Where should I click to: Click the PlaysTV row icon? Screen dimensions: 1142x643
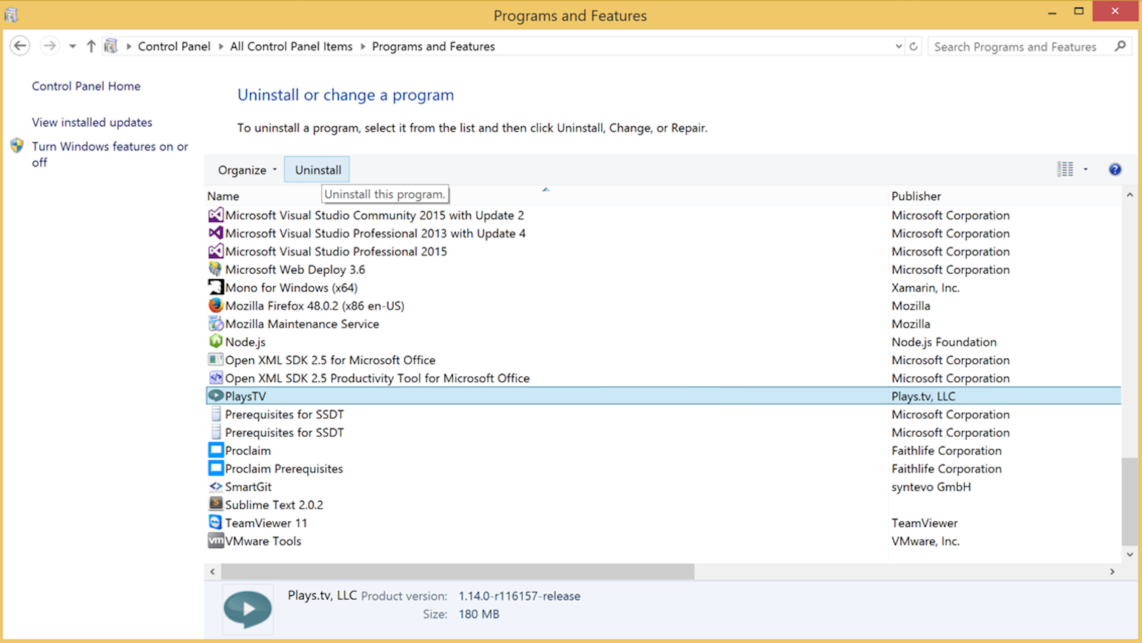click(x=216, y=396)
